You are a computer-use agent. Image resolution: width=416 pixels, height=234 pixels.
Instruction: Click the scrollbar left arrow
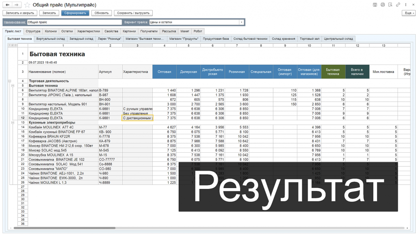(x=11, y=228)
